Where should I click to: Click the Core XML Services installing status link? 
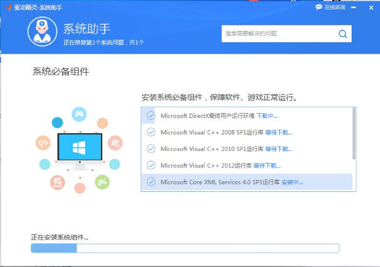click(x=292, y=182)
